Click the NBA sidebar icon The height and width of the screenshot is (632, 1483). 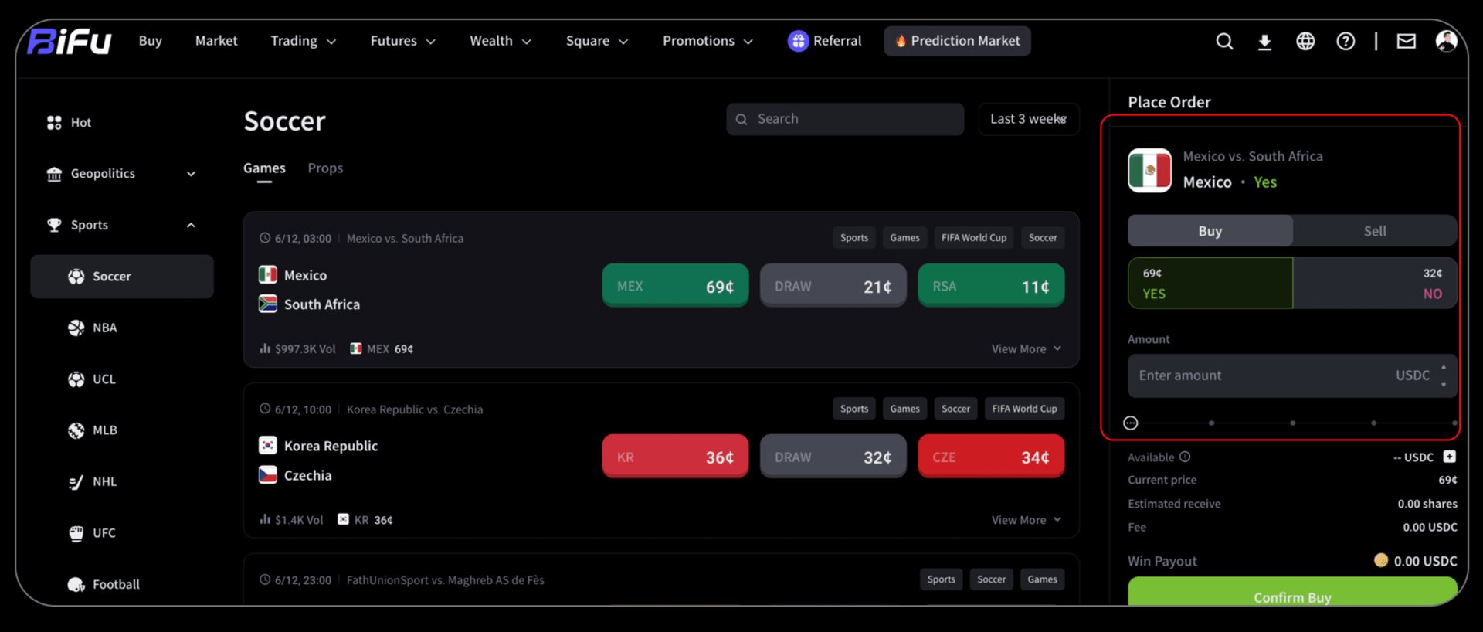76,328
